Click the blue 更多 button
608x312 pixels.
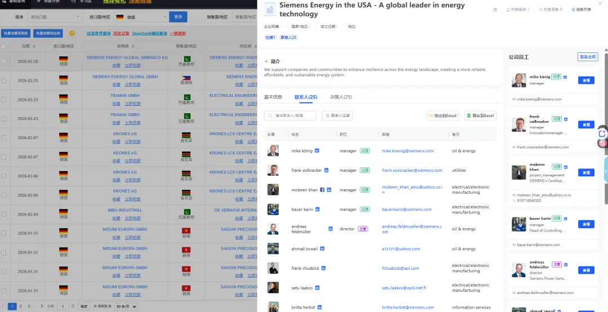(x=178, y=17)
